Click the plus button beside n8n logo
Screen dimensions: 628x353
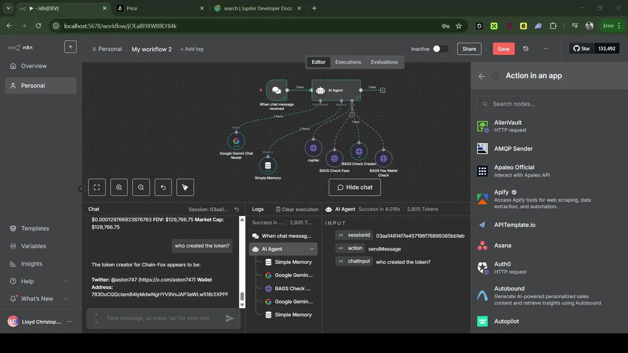click(70, 47)
